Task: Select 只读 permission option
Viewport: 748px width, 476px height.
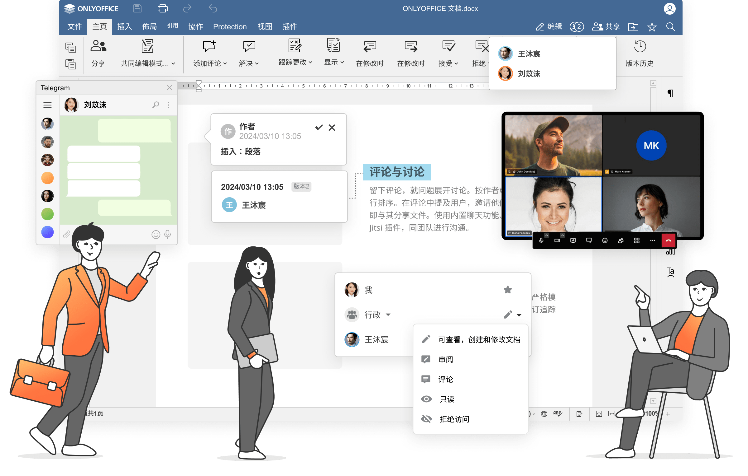Action: coord(471,399)
